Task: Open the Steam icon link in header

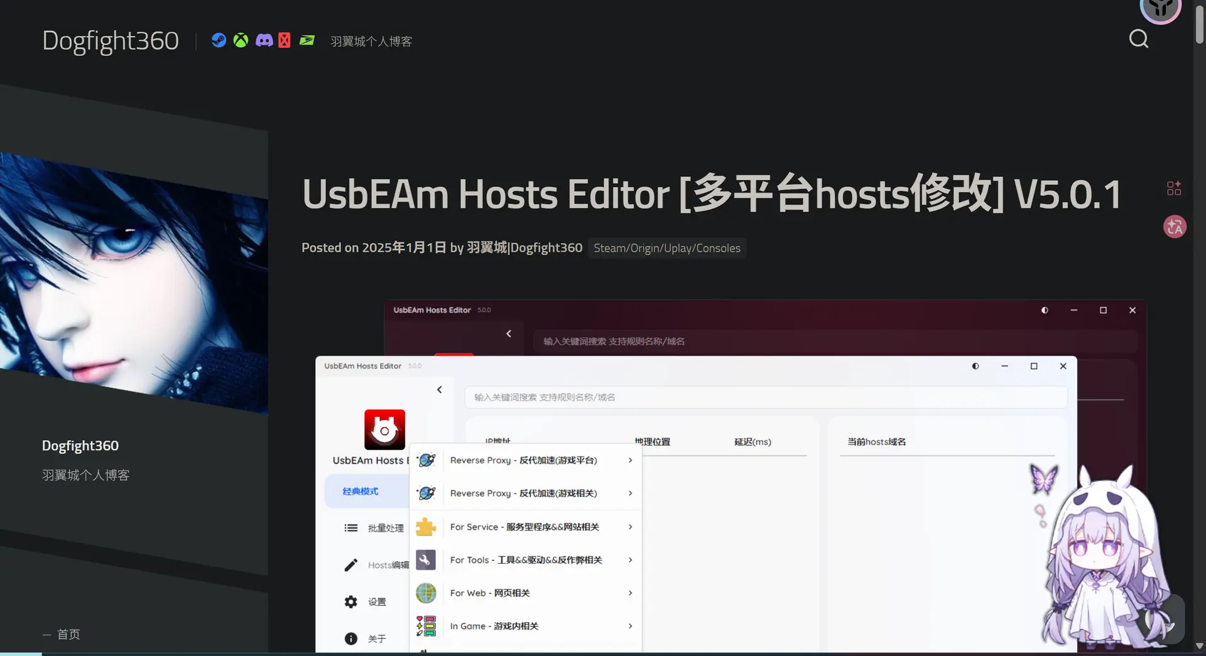Action: [219, 40]
